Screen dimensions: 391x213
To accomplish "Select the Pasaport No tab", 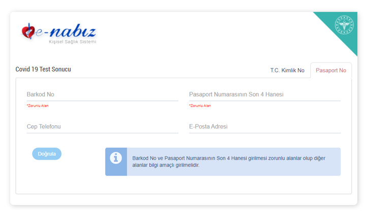I will pyautogui.click(x=331, y=70).
